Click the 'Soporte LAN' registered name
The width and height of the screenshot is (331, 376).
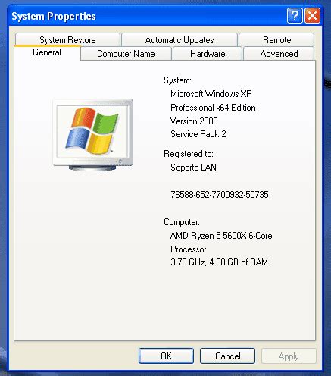193,168
